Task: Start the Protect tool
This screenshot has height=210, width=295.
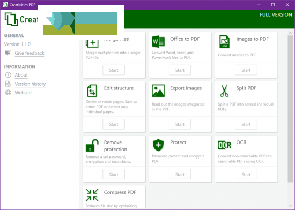Action: (x=180, y=175)
